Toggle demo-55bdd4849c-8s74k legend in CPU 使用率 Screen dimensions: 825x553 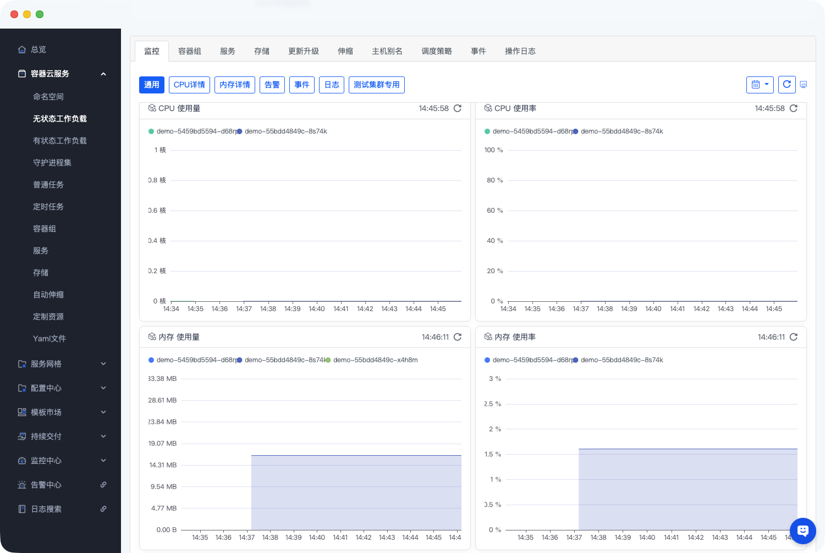pyautogui.click(x=621, y=131)
